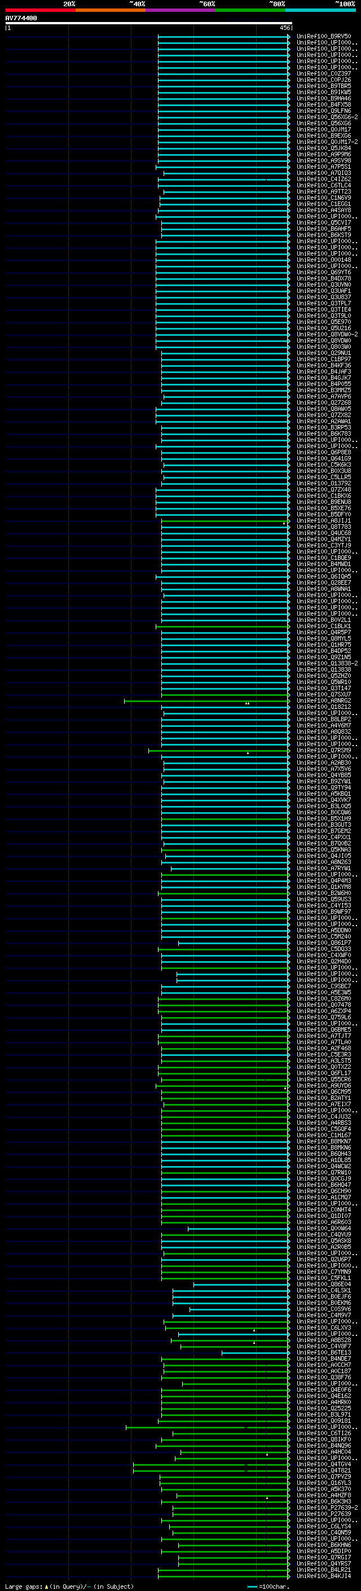Click the AV774400 query label
361x1591 pixels.
(x=21, y=19)
